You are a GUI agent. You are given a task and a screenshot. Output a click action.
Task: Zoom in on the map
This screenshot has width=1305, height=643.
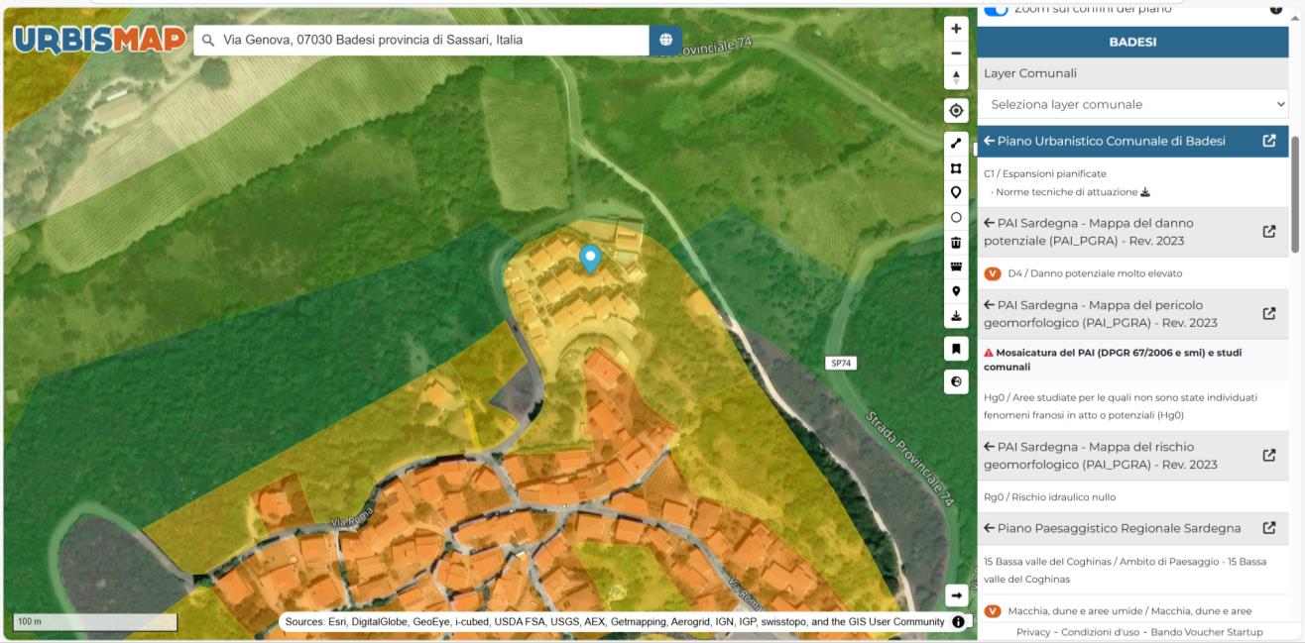[956, 29]
